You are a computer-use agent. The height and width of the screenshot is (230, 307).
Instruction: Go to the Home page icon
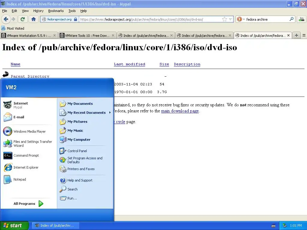click(x=34, y=19)
